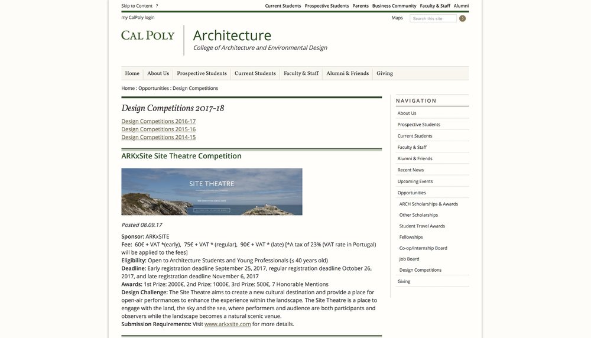Click Skip to Content link
The height and width of the screenshot is (338, 591).
coord(137,6)
